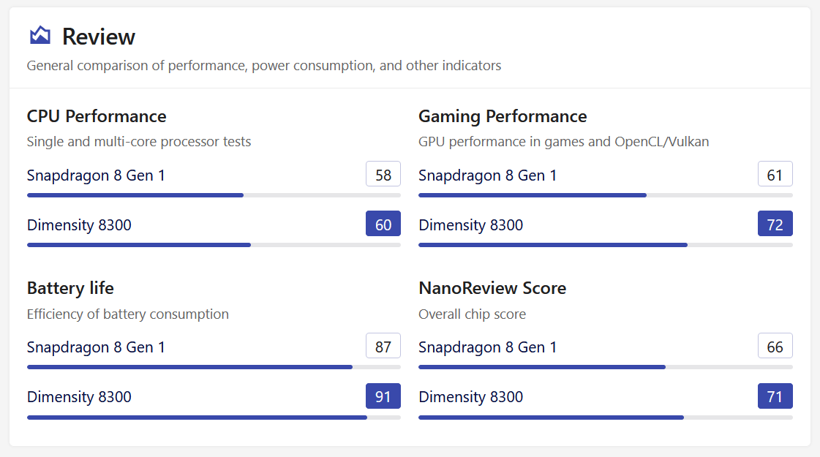Image resolution: width=820 pixels, height=457 pixels.
Task: Click Snapdragon 8 Gen 1 battery progress bar
Action: [x=214, y=367]
